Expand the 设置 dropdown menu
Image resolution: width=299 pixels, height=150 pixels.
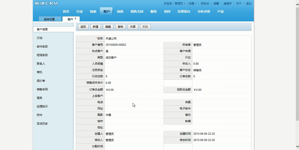click(192, 4)
